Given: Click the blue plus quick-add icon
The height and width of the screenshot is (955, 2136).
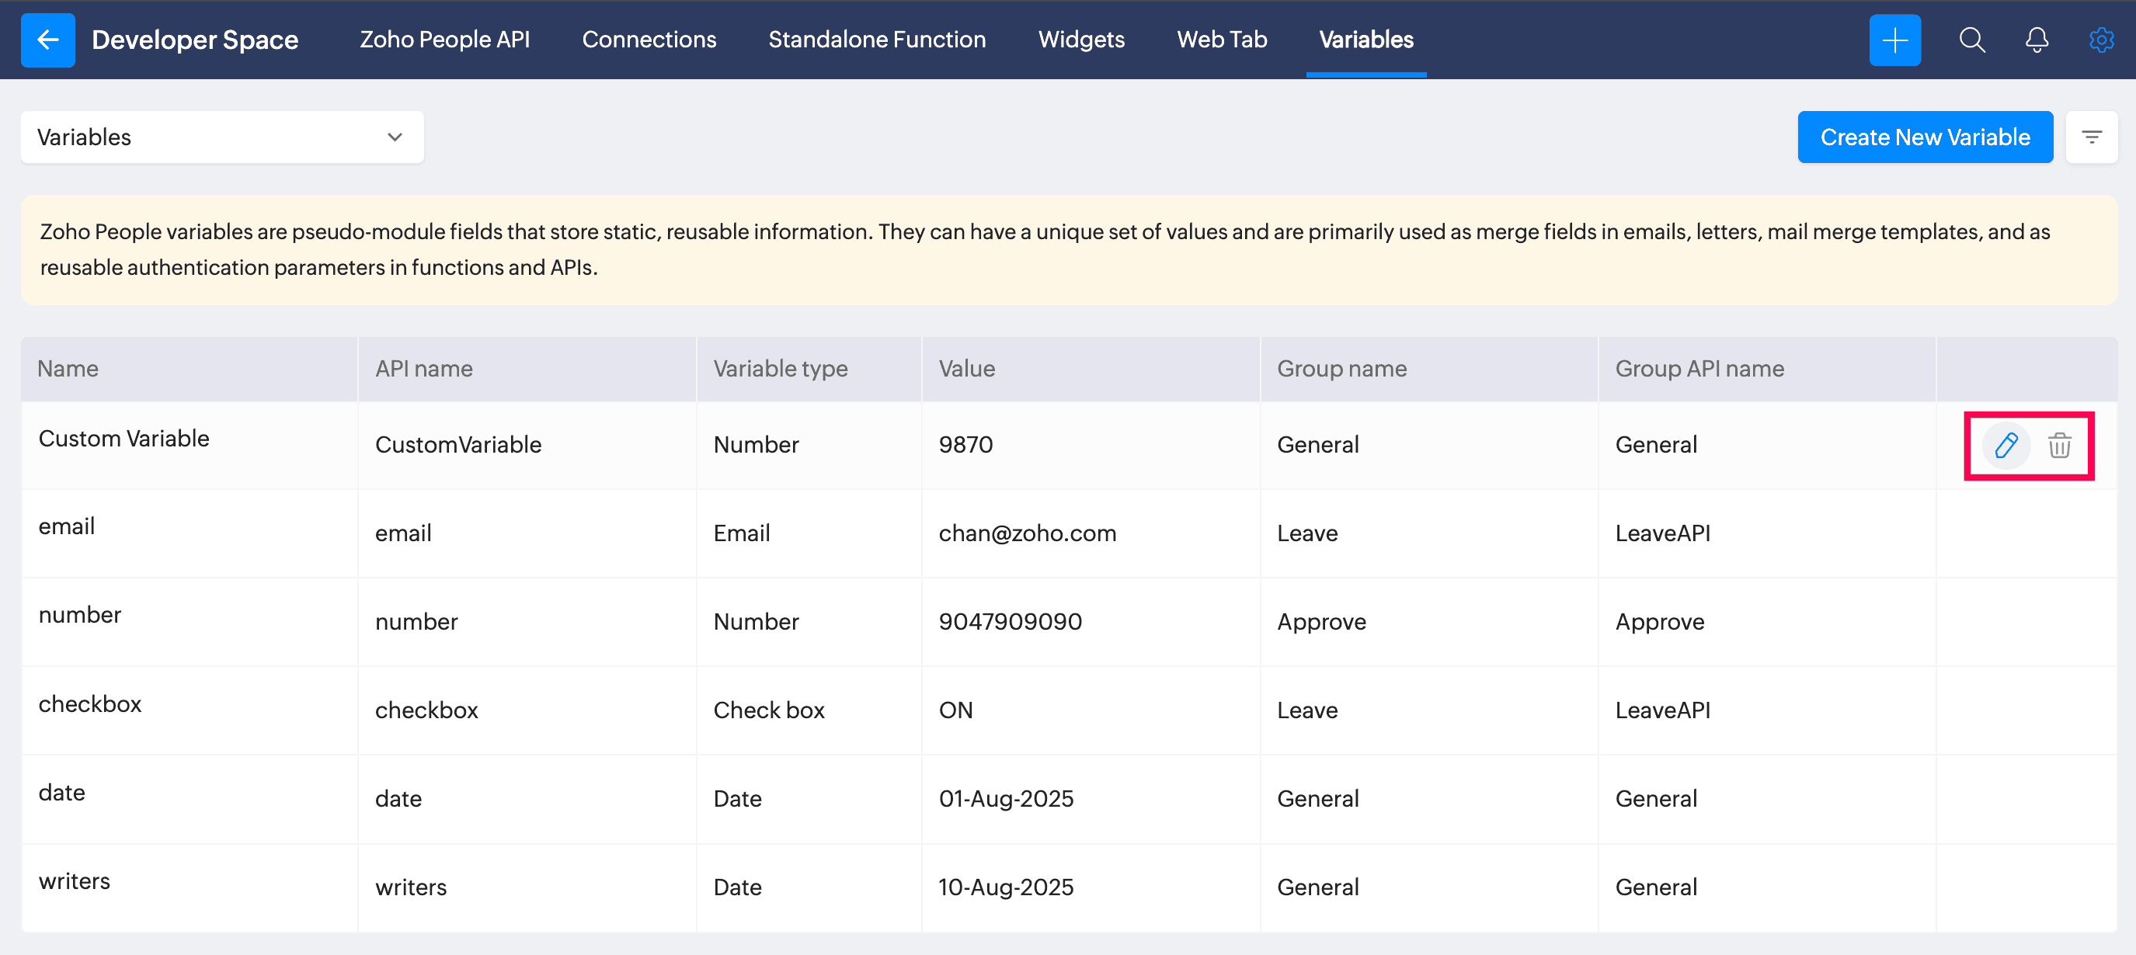Looking at the screenshot, I should (x=1894, y=40).
